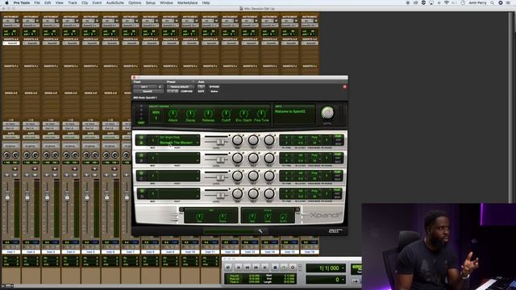
Task: Open the main counter format dropdown arrow
Action: (343, 268)
